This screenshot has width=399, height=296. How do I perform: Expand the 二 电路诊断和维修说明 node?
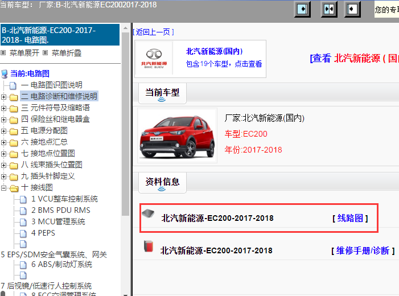coord(3,97)
